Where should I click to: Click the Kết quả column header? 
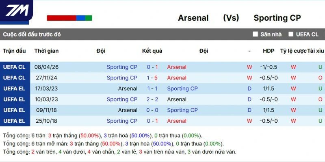tap(152, 51)
